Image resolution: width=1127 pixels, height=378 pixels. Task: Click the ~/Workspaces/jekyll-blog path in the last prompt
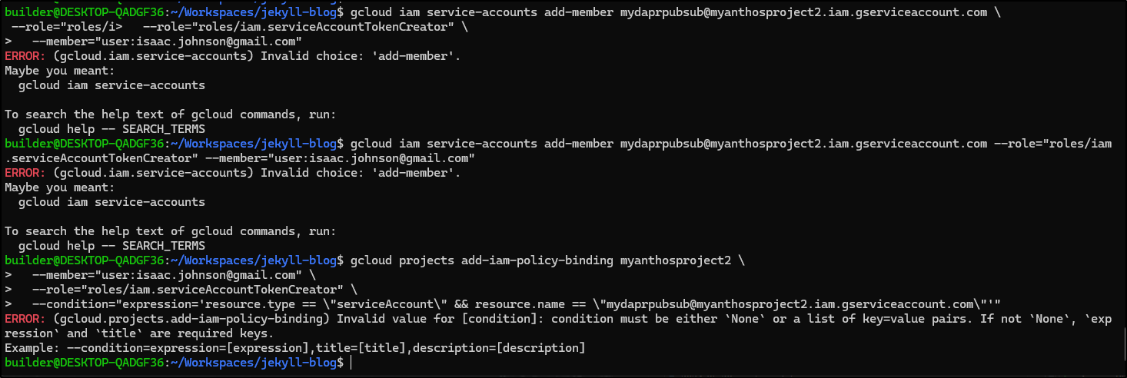(254, 363)
